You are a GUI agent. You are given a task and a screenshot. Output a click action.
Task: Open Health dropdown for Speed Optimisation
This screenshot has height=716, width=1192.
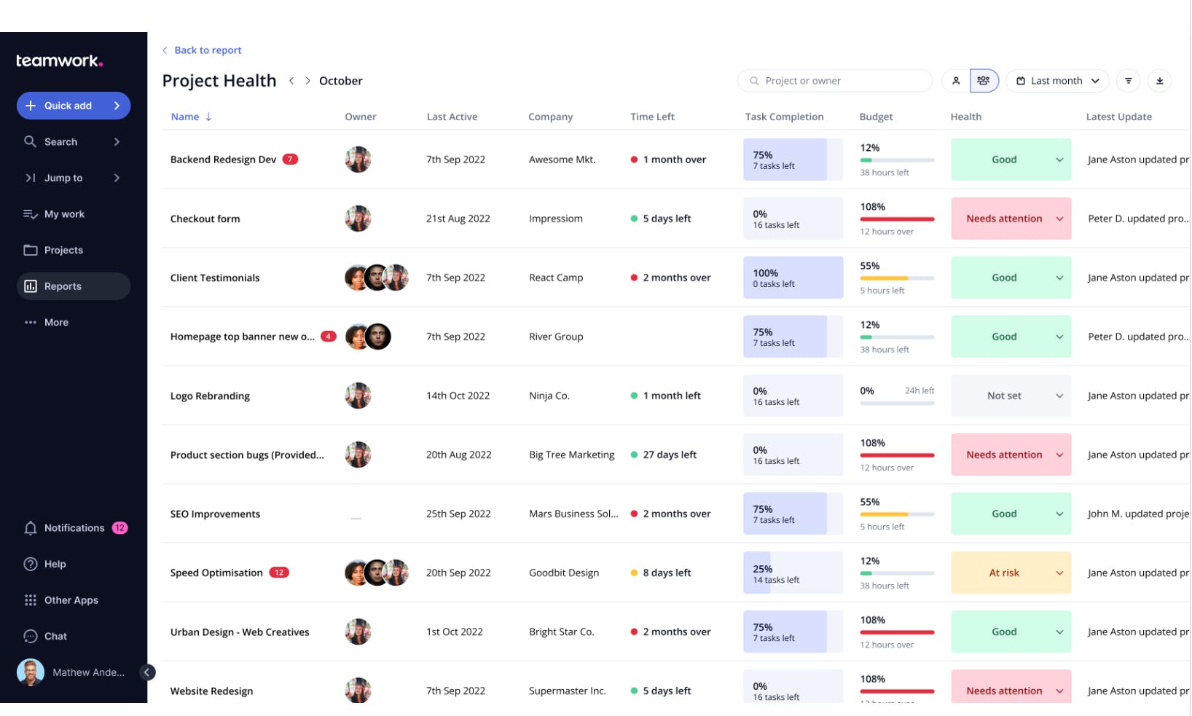(x=1059, y=573)
